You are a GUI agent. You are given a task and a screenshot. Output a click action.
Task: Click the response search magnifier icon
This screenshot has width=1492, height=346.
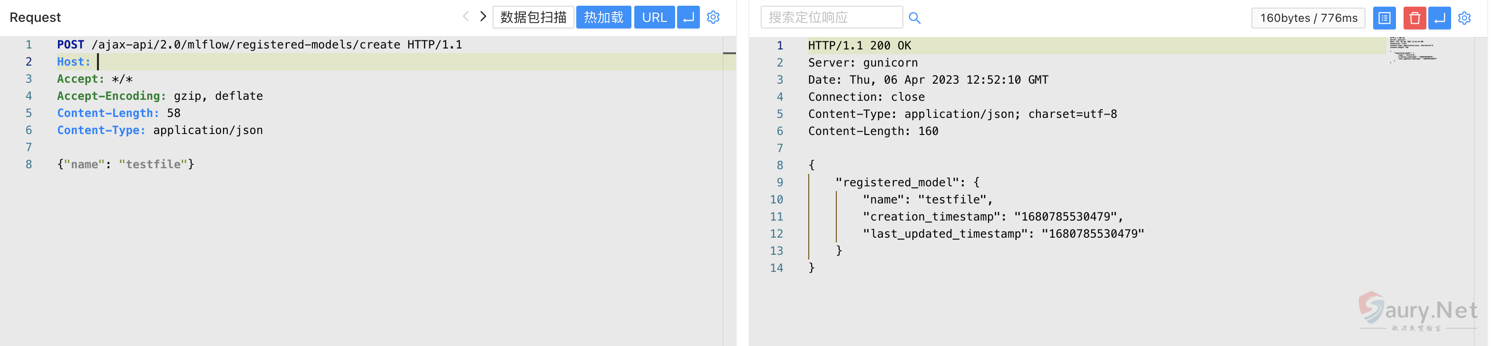tap(914, 18)
